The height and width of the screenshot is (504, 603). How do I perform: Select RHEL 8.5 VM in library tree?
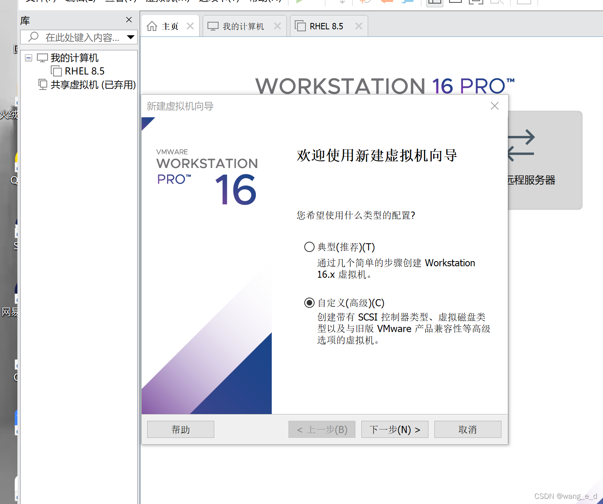(84, 71)
